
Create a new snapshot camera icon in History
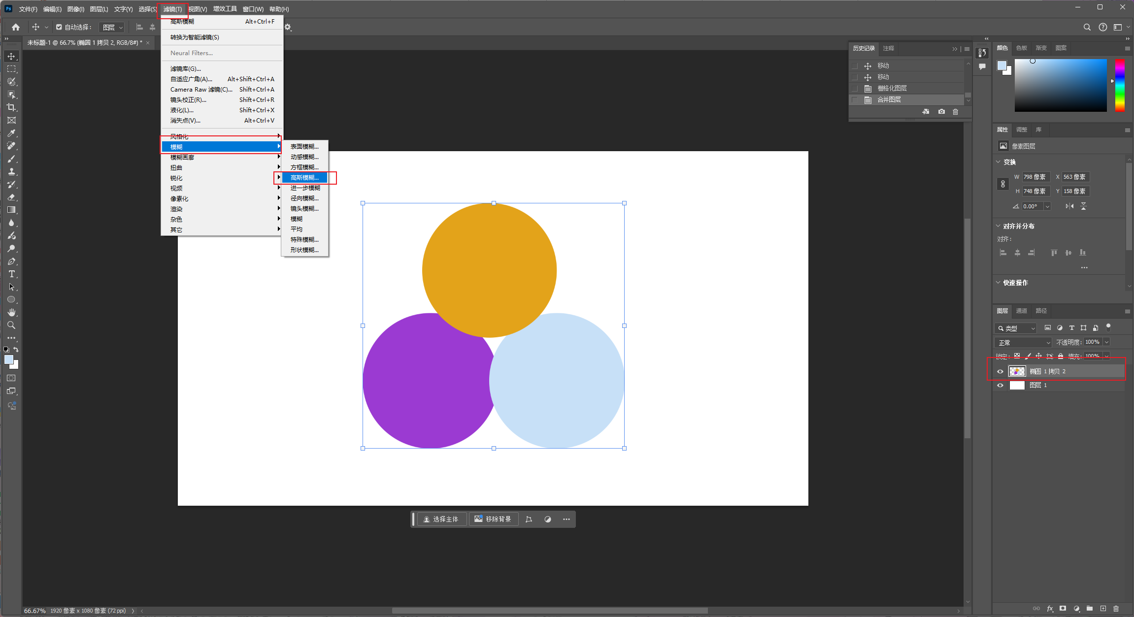tap(941, 112)
